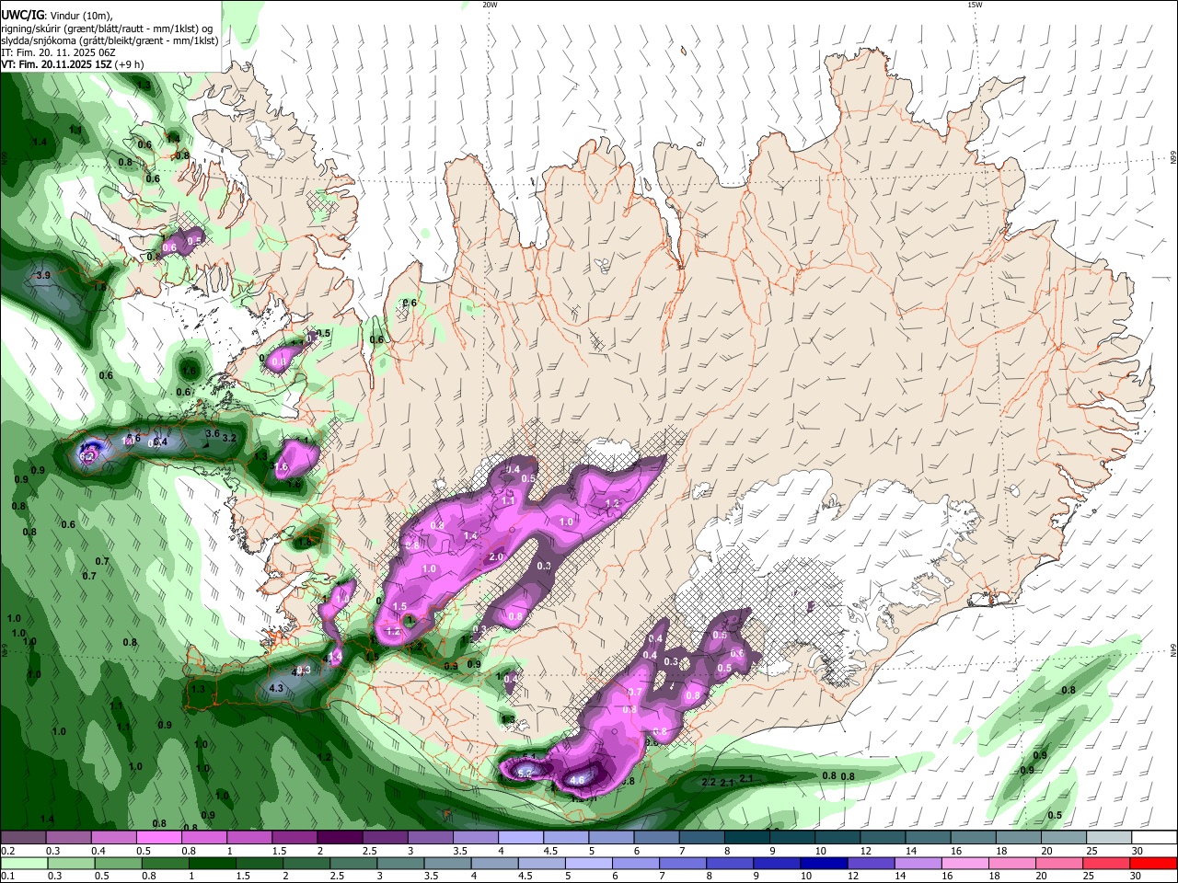The width and height of the screenshot is (1178, 883).
Task: Click the '0.1' label in rain legend
Action: [x=8, y=876]
